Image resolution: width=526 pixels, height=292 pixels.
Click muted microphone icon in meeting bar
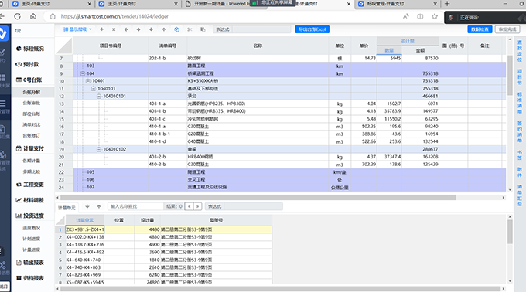(x=451, y=18)
